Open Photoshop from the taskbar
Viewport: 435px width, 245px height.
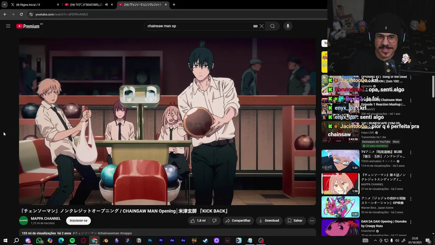[150, 241]
